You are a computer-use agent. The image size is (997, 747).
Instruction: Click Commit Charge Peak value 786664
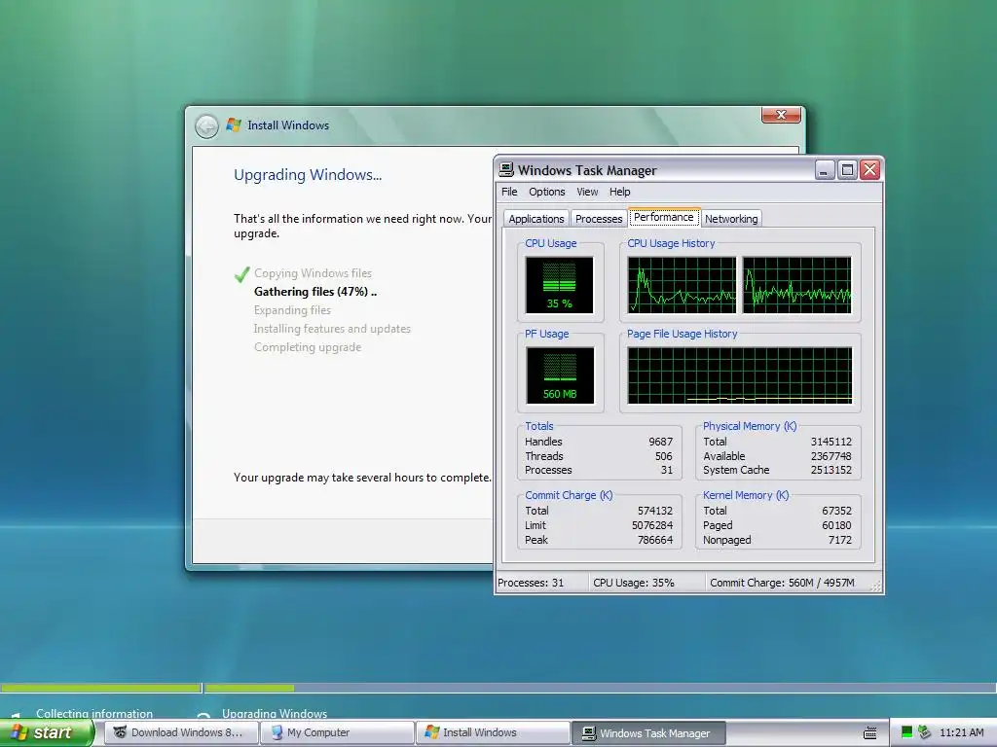(x=655, y=540)
